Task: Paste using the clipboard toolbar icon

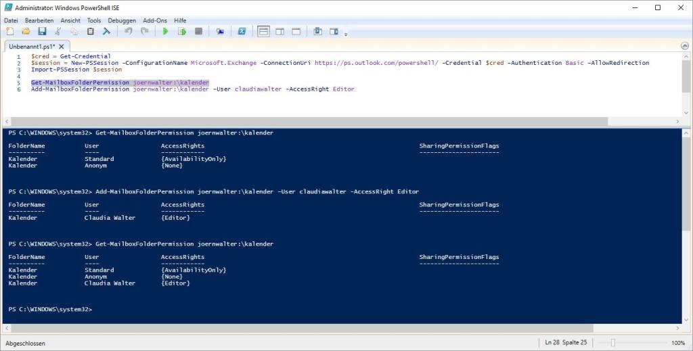Action: tap(91, 31)
